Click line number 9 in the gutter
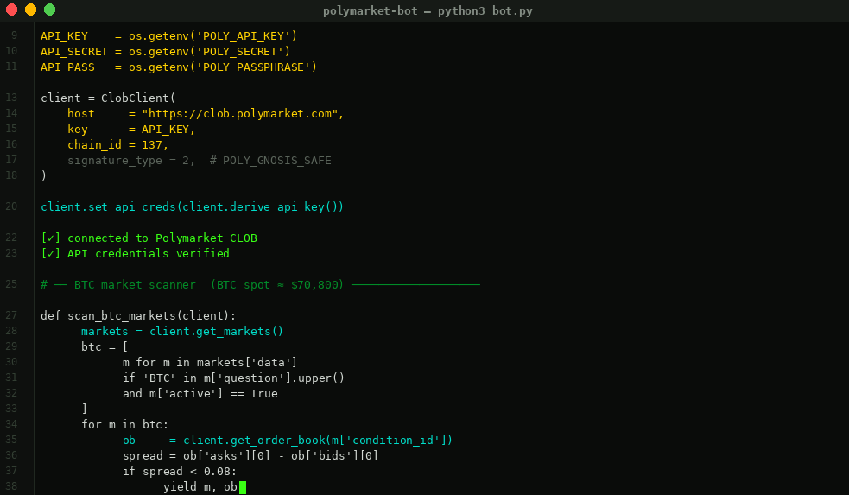This screenshot has height=495, width=849. (x=14, y=35)
